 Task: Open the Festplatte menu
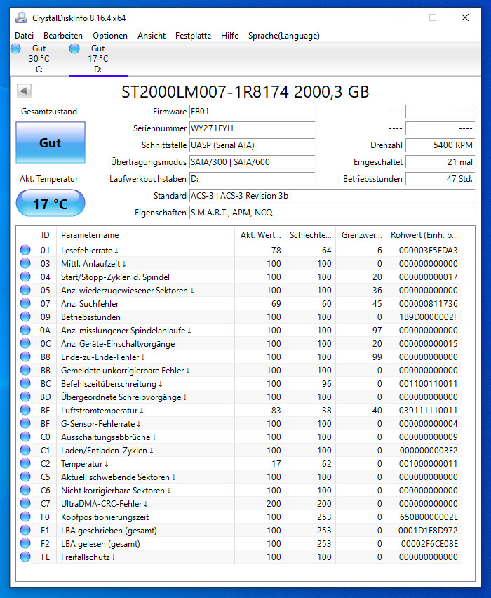coord(193,36)
